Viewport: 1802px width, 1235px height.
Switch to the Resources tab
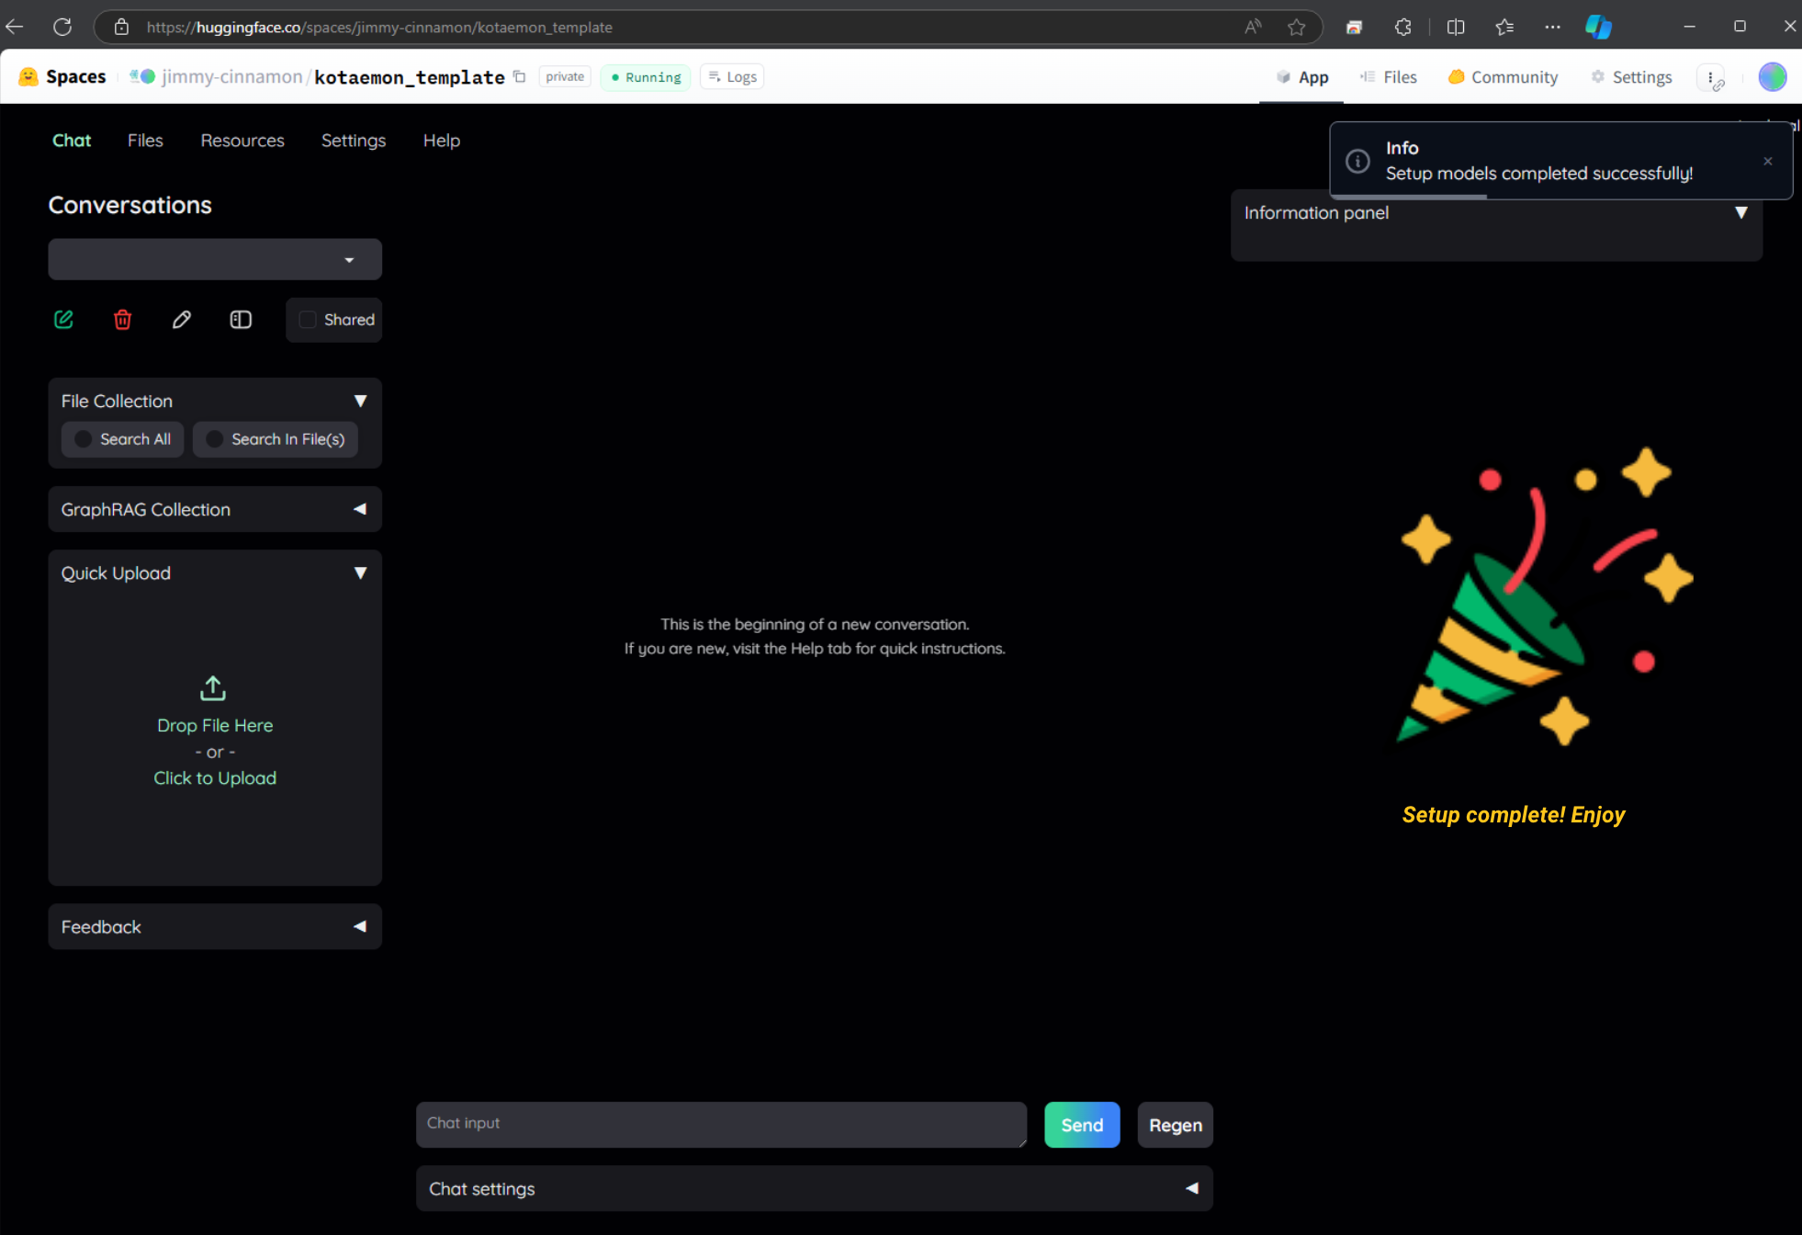coord(242,141)
